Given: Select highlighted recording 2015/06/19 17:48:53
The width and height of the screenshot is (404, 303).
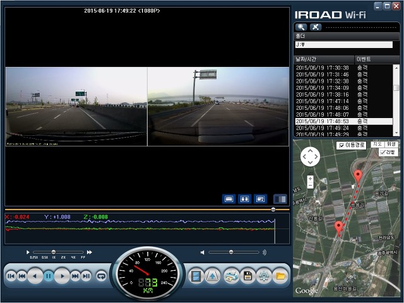Looking at the screenshot, I should (x=343, y=121).
